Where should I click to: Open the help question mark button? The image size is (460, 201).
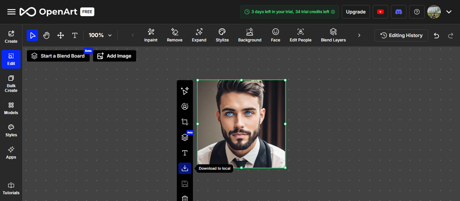pos(417,12)
